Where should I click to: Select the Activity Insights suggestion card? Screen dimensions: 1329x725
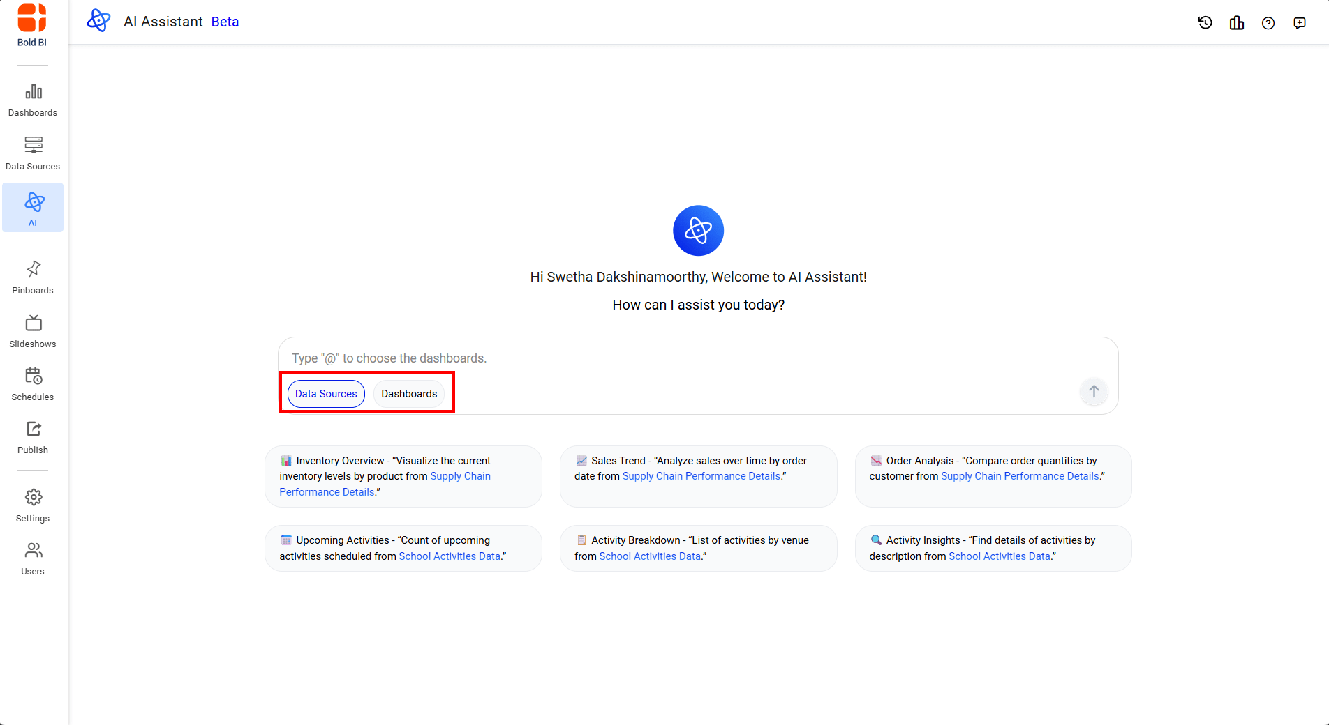pyautogui.click(x=993, y=548)
